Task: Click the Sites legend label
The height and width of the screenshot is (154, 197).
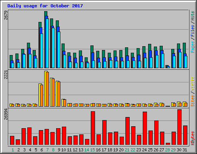Action: point(193,101)
